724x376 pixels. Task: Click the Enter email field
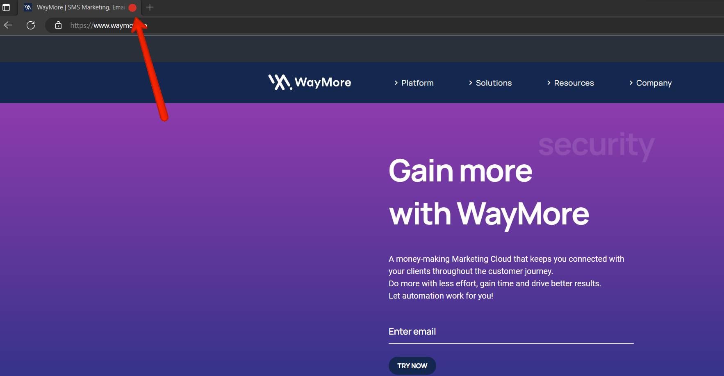pos(511,332)
